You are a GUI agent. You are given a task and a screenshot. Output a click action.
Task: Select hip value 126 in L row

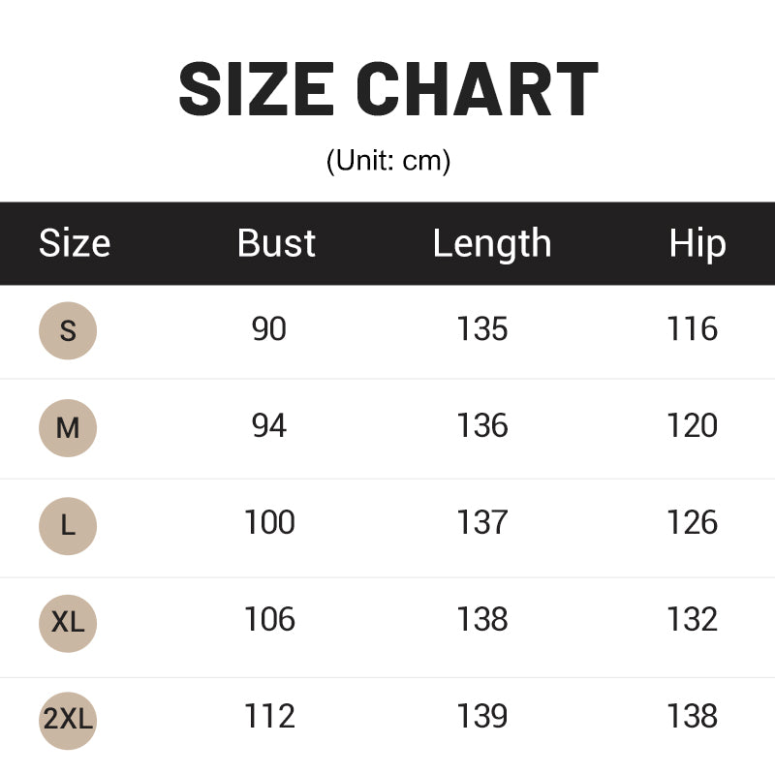692,523
